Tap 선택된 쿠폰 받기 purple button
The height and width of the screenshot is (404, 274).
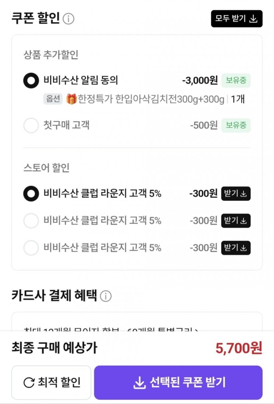tap(178, 382)
